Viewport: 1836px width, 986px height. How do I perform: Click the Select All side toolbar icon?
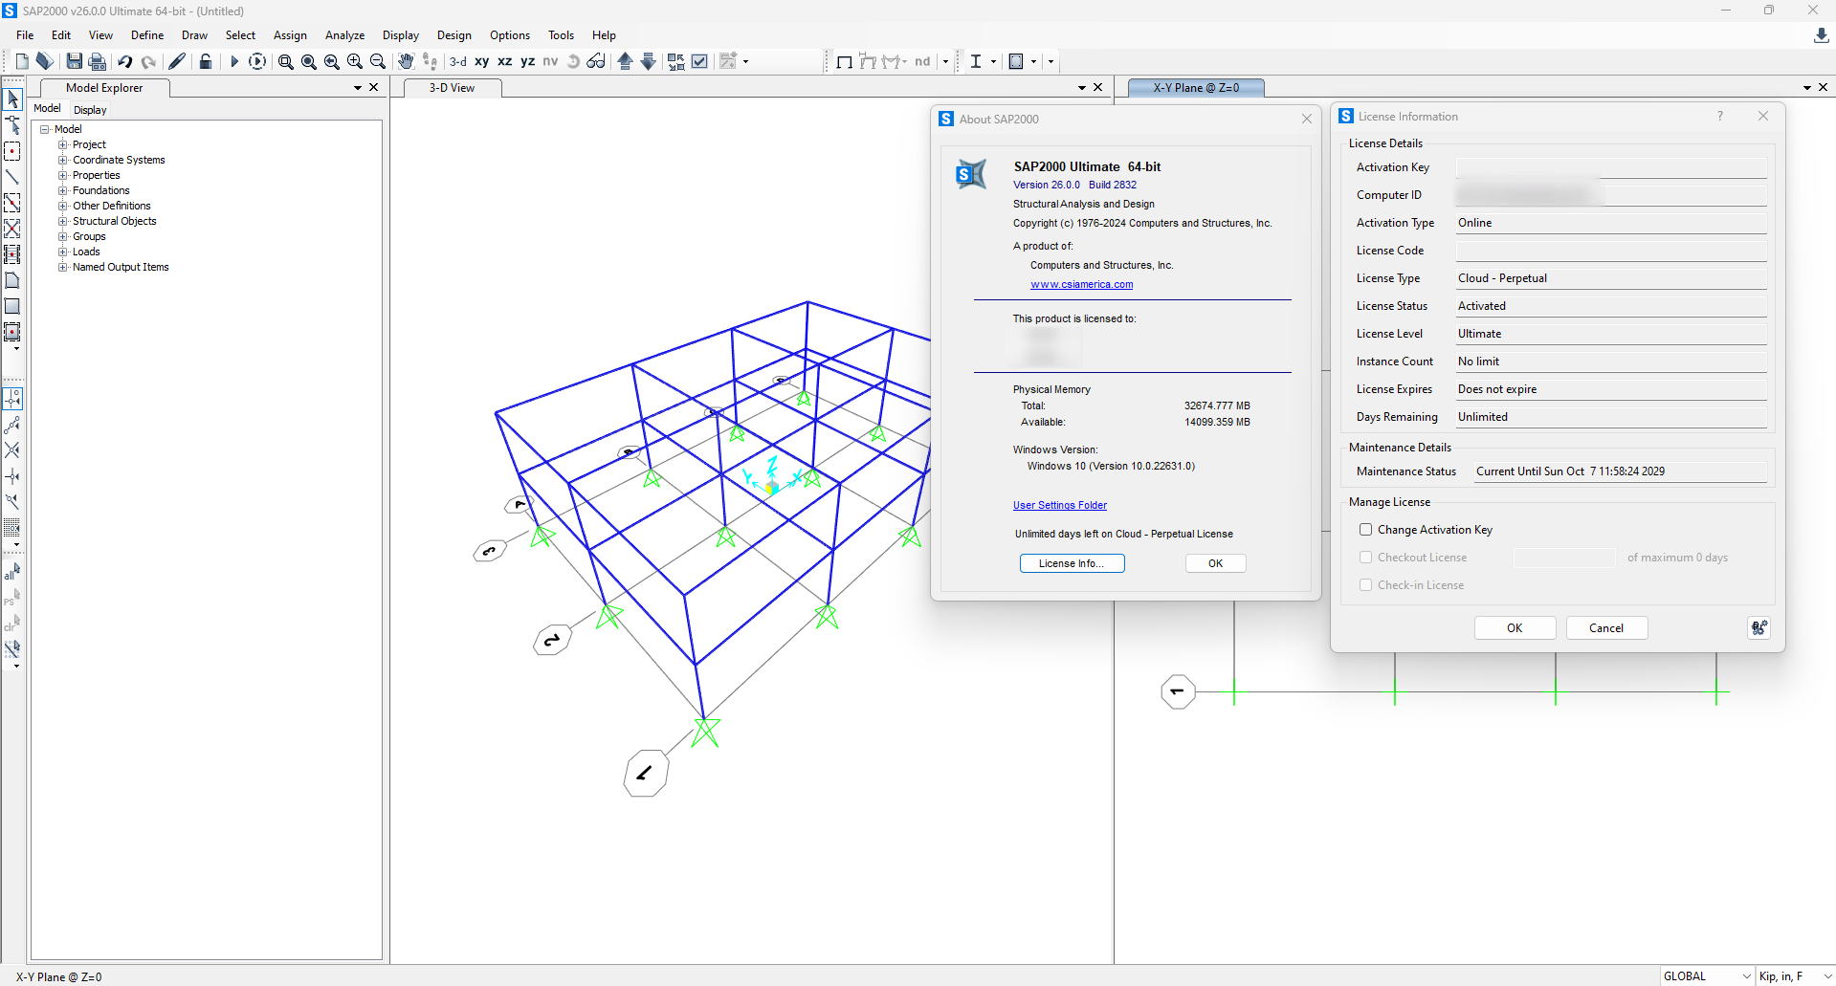[x=11, y=572]
